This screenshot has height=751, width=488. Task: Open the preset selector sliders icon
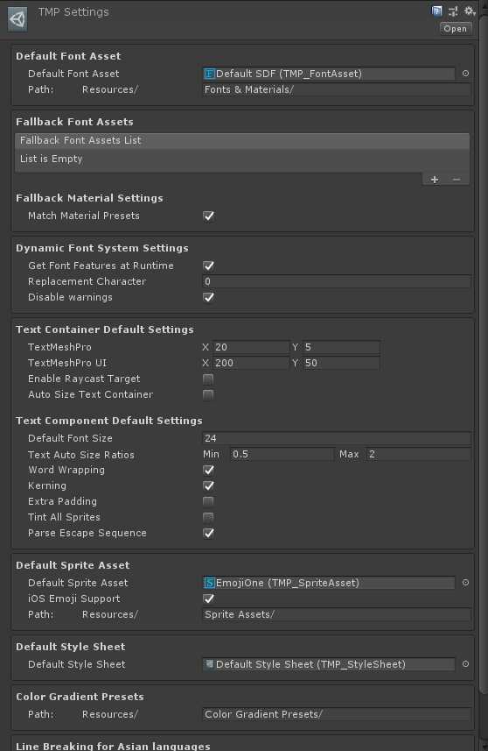click(453, 11)
